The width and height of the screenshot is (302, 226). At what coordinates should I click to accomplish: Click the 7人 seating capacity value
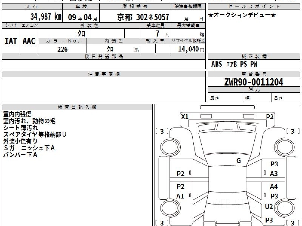click(162, 34)
